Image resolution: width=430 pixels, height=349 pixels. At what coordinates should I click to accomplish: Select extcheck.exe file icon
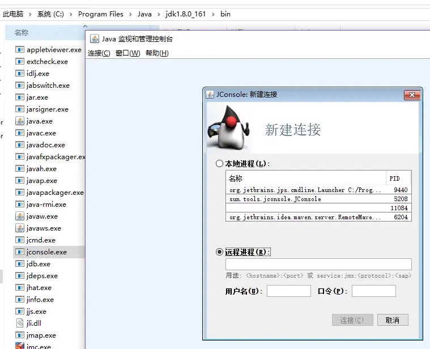20,61
